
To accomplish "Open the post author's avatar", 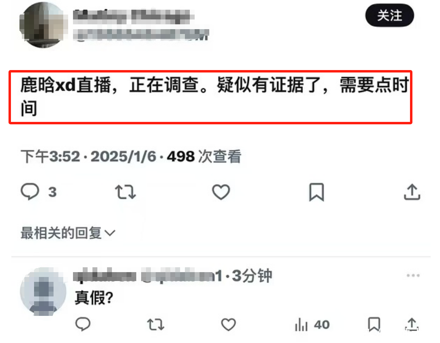I will pos(43,25).
